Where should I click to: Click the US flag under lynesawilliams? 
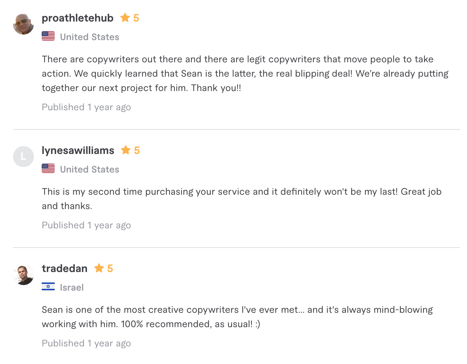coord(48,169)
